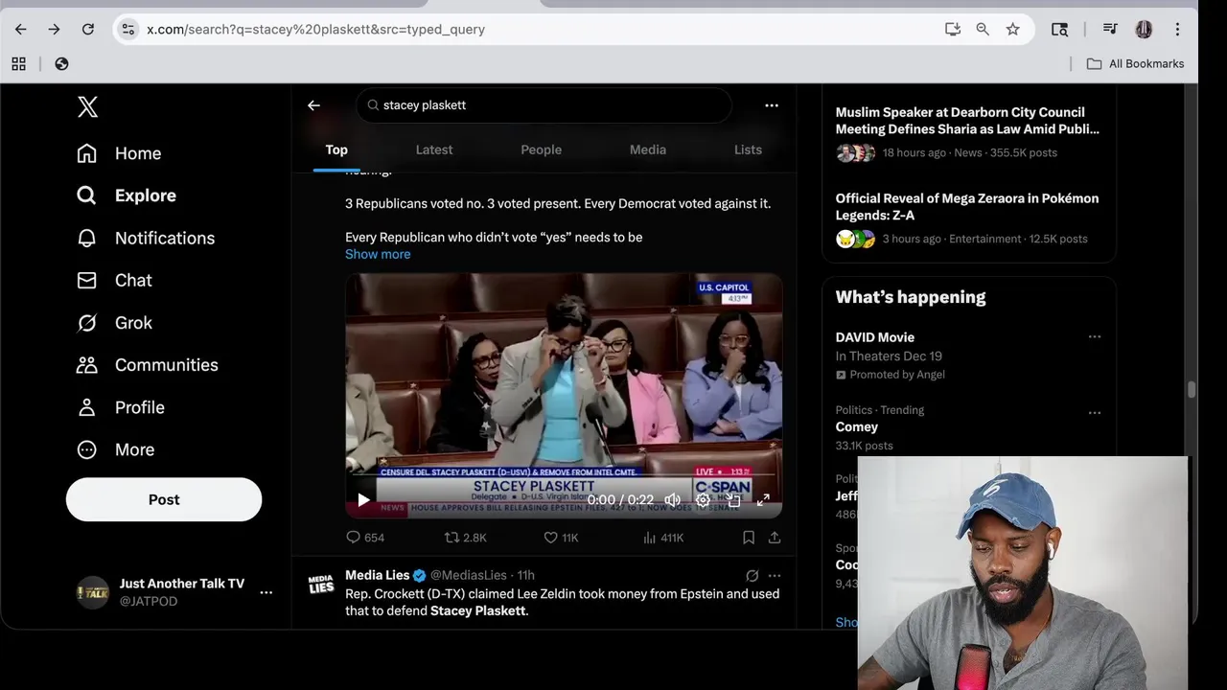Screen dimensions: 1227x690
Task: Switch to the Top tab
Action: [336, 149]
